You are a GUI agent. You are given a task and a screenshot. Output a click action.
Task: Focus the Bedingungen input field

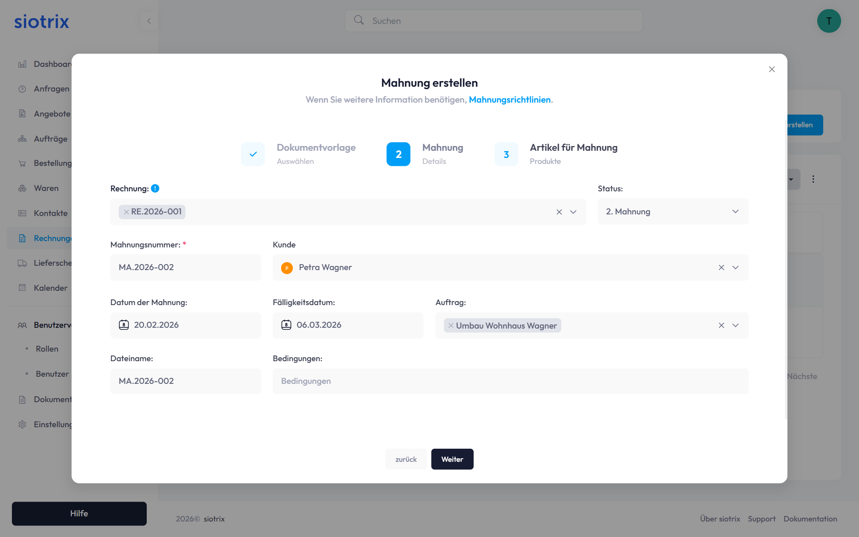[x=510, y=381]
